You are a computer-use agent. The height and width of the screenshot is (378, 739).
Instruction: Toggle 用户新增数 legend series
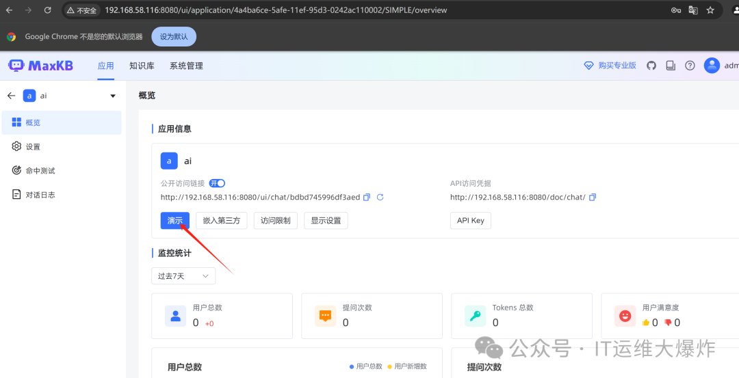(407, 366)
